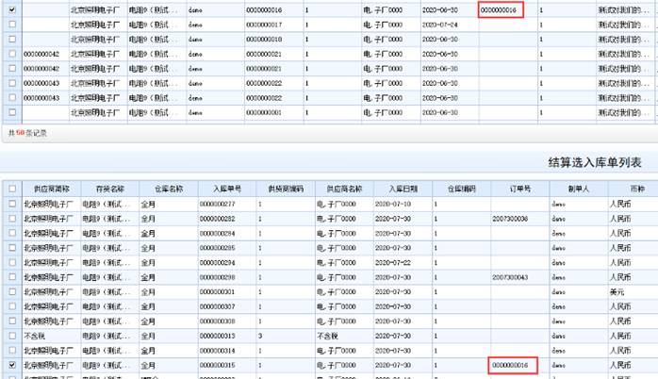Sort by the 入库单号 column header
This screenshot has height=379, width=658.
225,189
